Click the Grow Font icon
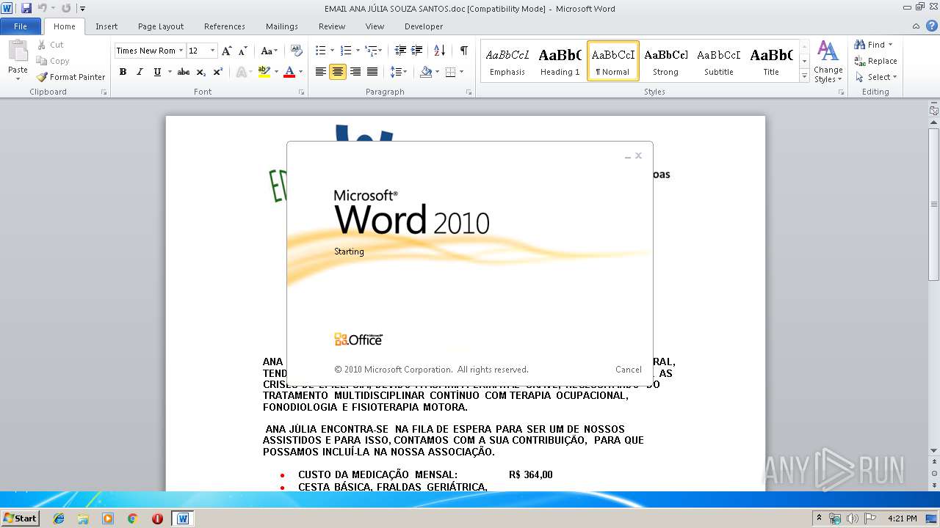Screen dimensions: 940x528 227,51
